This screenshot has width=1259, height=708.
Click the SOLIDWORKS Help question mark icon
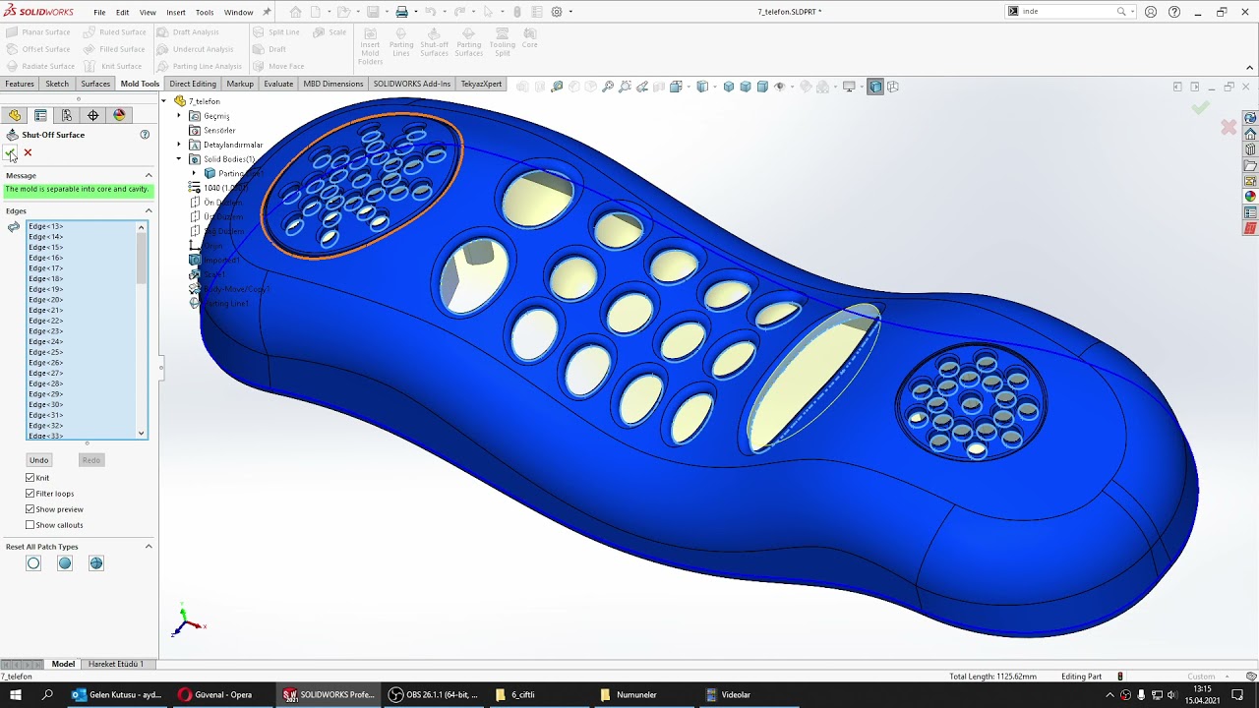(1174, 12)
